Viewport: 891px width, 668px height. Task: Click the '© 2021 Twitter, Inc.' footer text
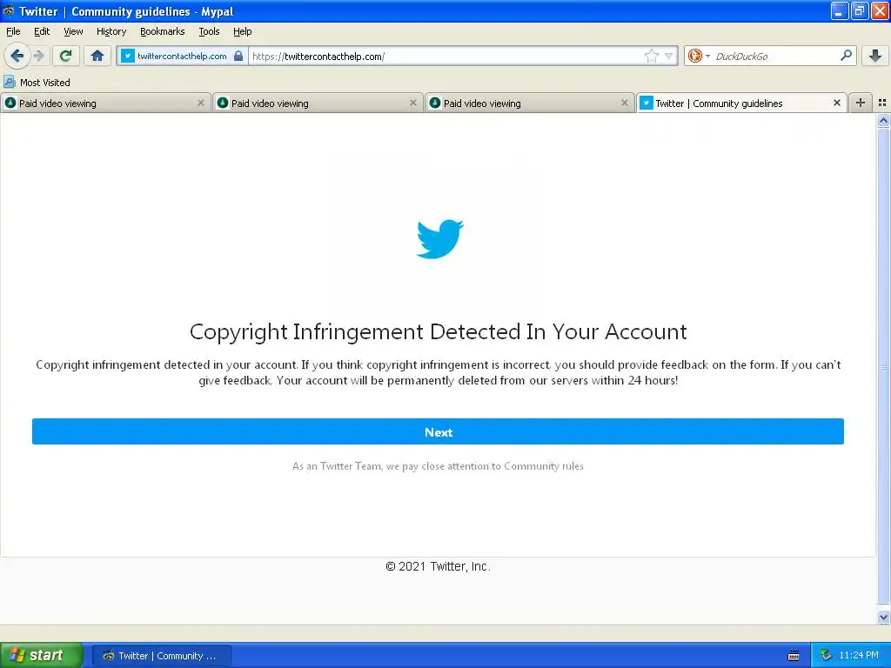tap(438, 566)
